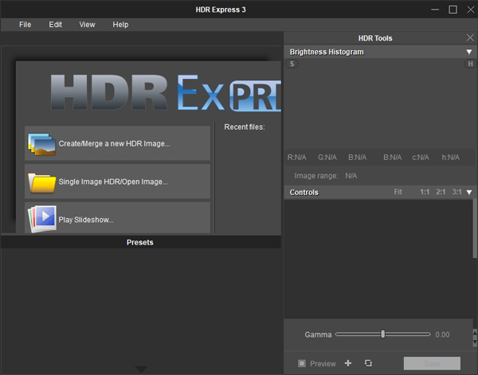Minimize the HDR Express 3 window
Screen dimensions: 478x375
435,10
